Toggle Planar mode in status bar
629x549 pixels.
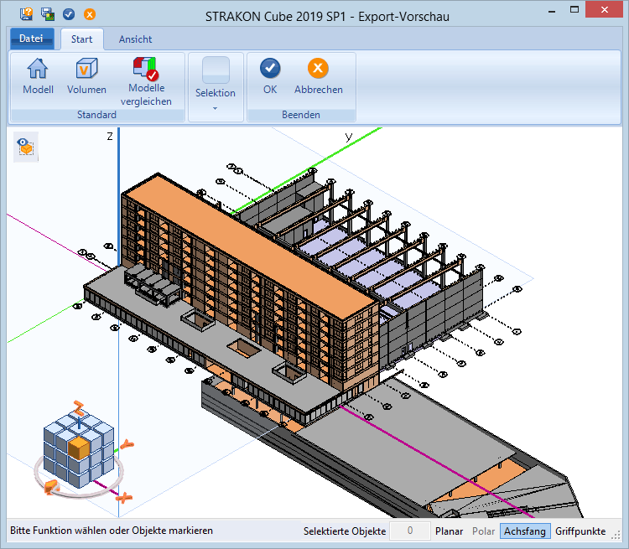pos(449,531)
